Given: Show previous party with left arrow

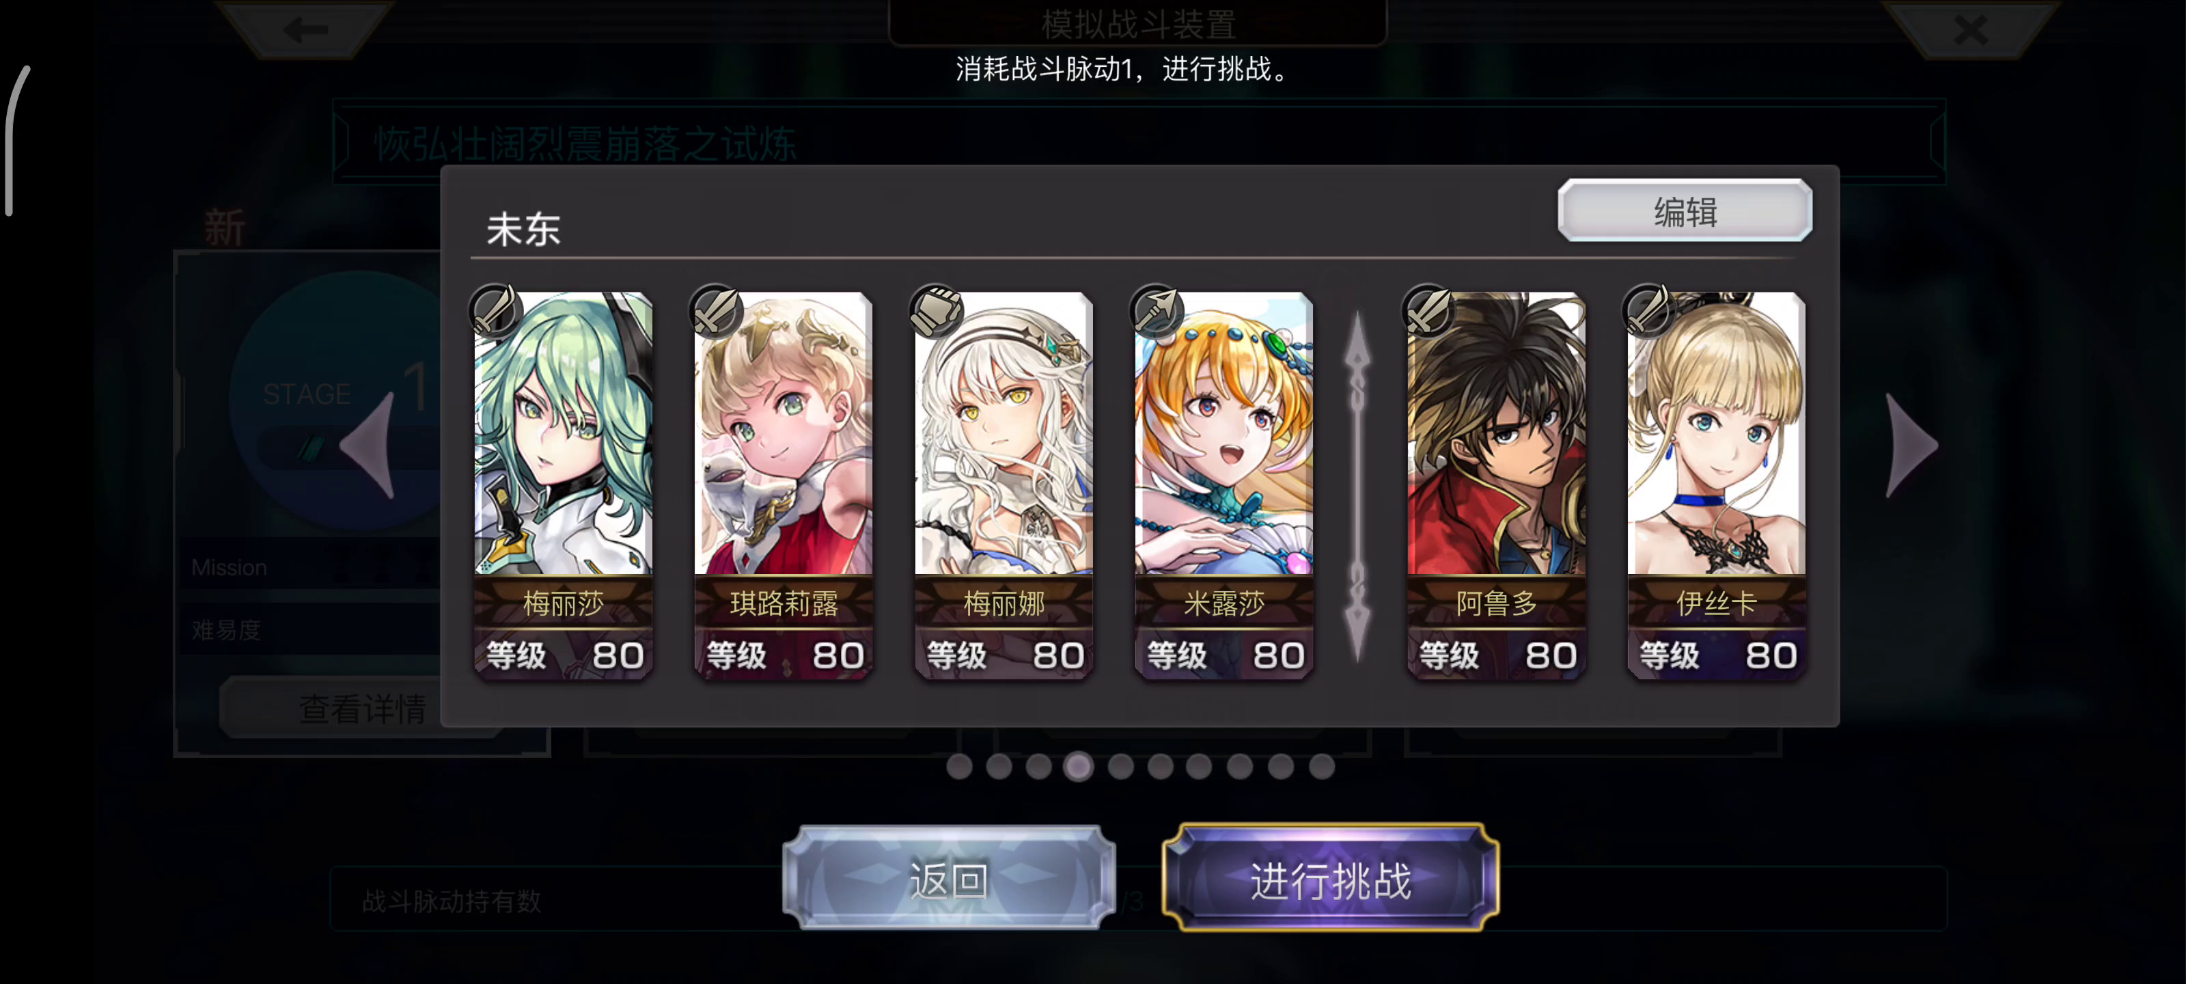Looking at the screenshot, I should coord(368,445).
